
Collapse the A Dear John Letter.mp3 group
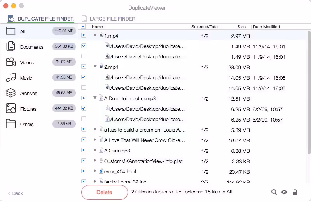[x=95, y=98]
